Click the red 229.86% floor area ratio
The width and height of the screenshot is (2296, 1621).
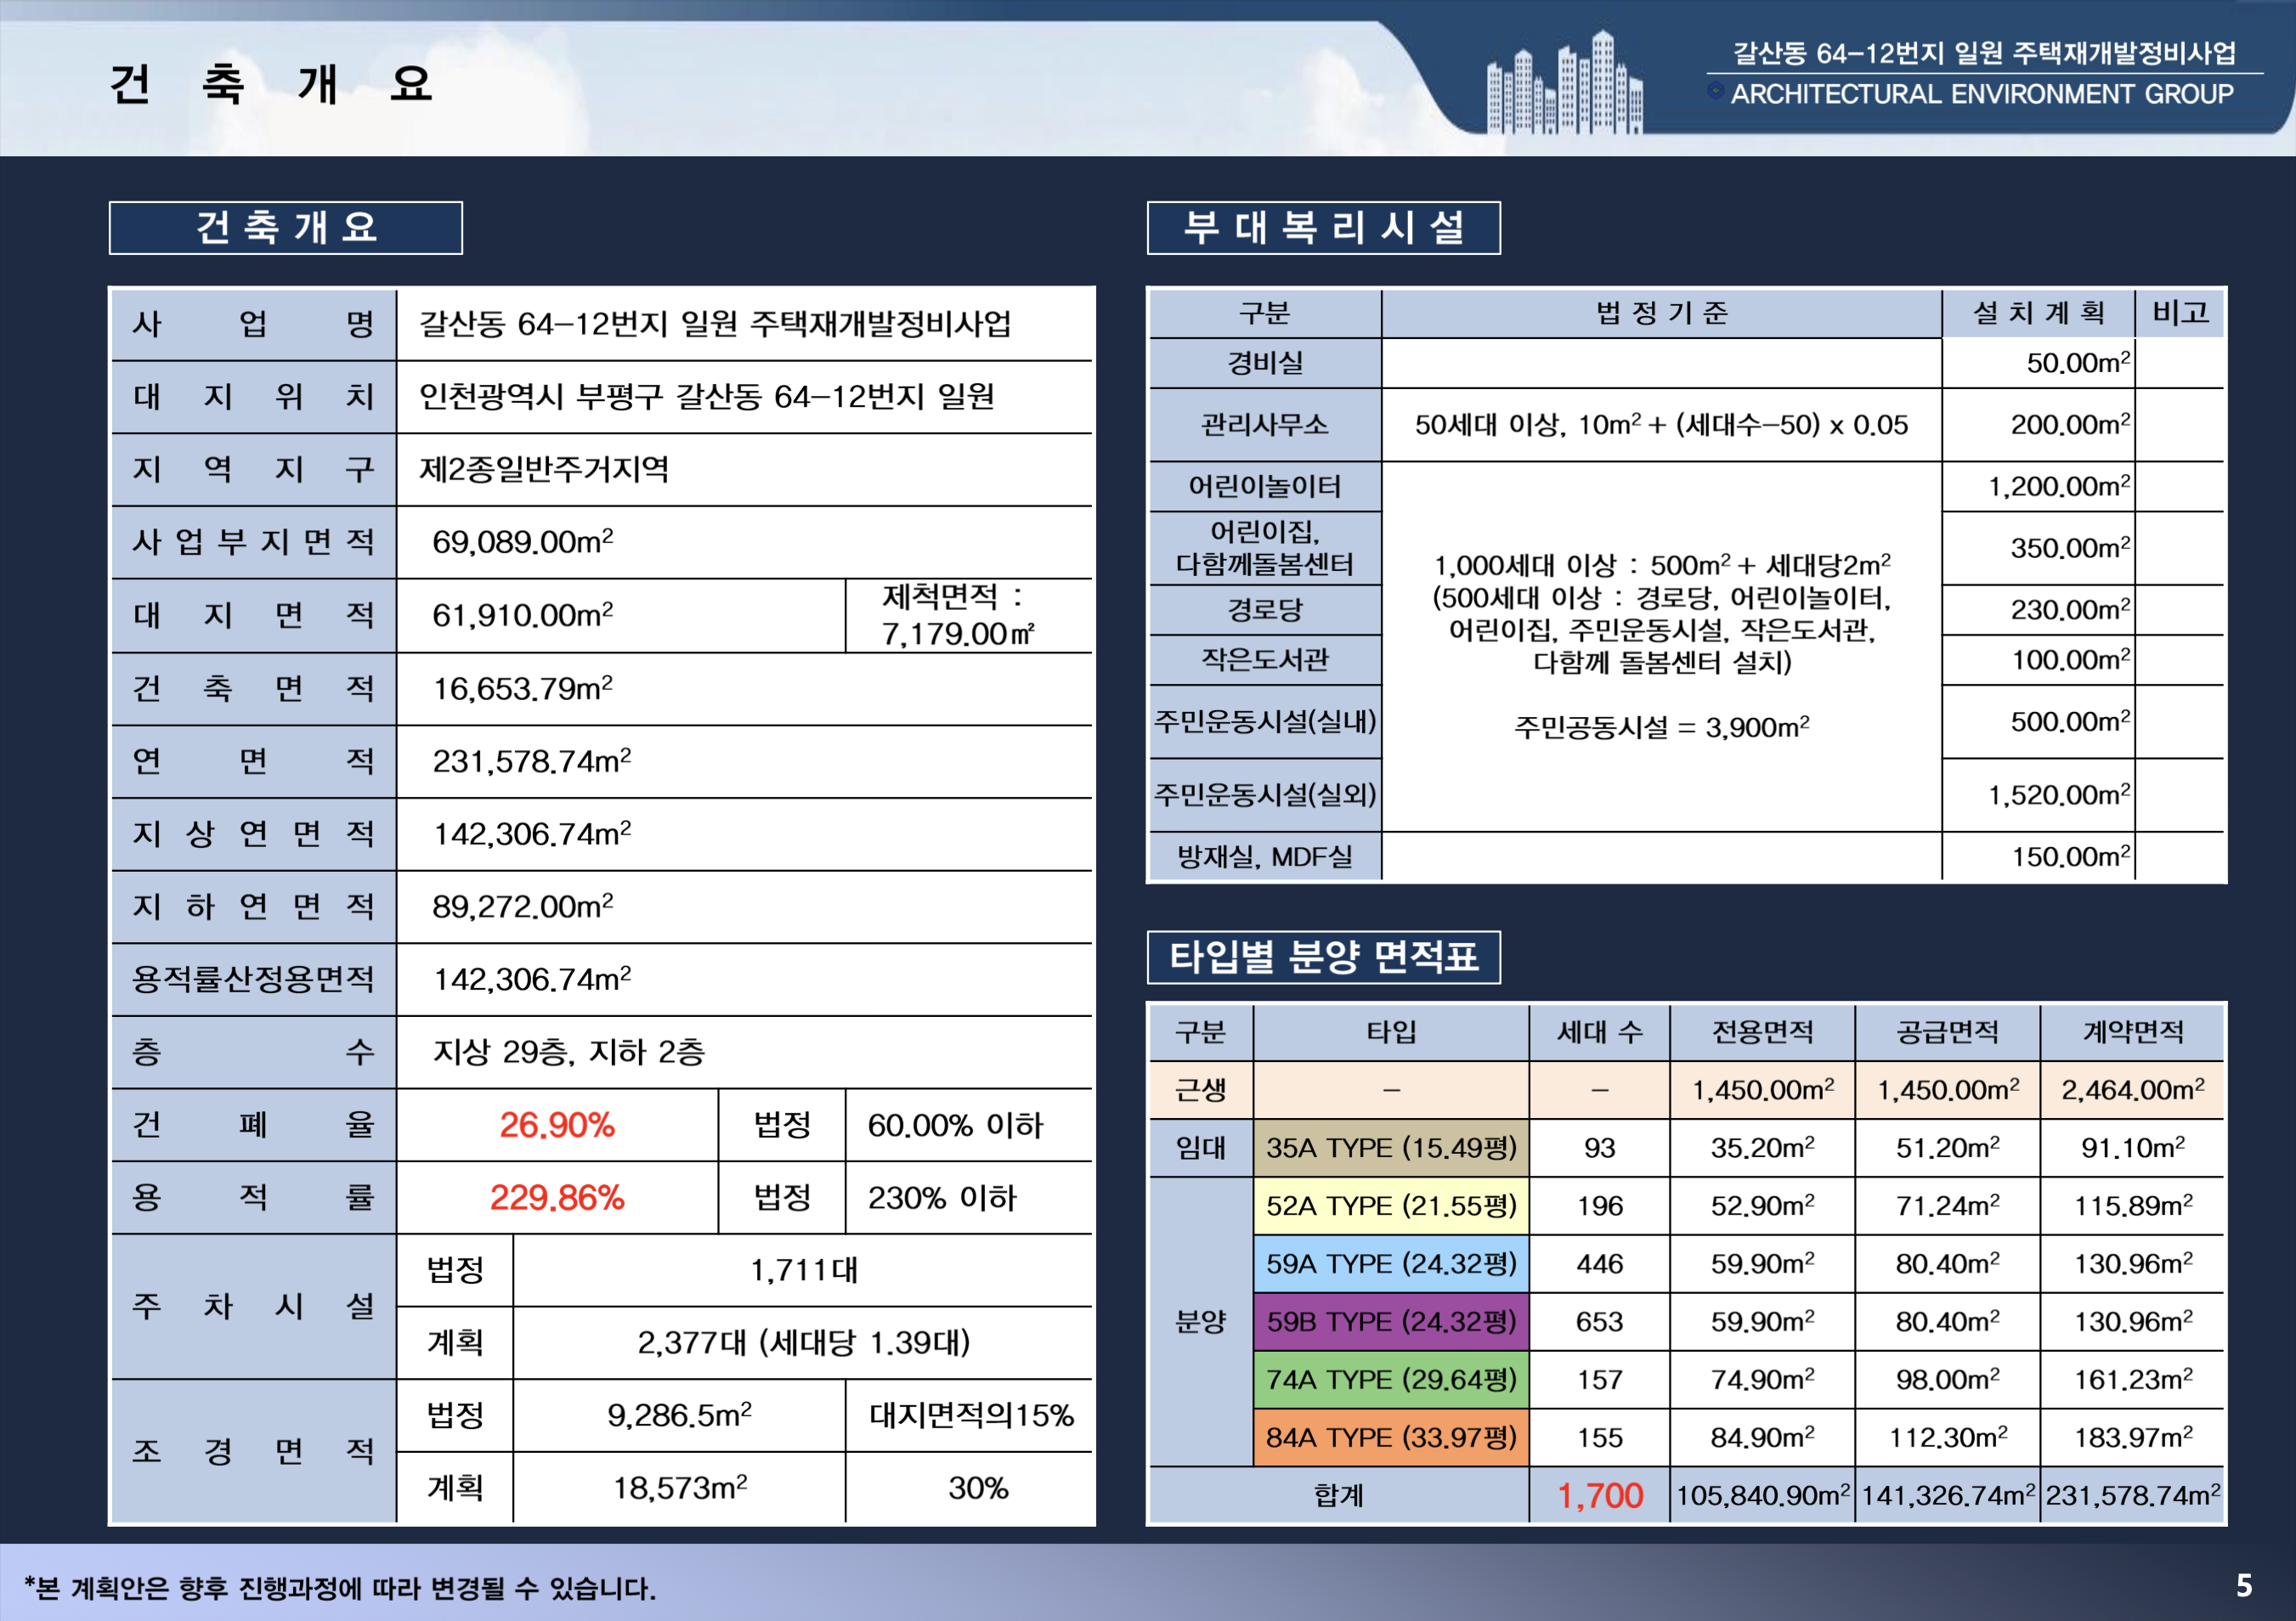(557, 1198)
